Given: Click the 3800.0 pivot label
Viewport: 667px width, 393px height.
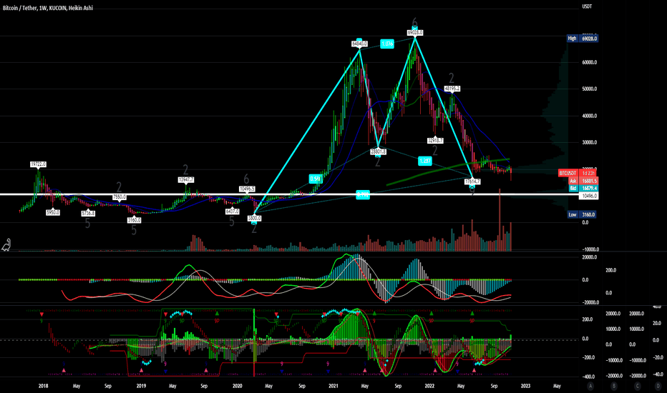Looking at the screenshot, I should click(x=254, y=218).
